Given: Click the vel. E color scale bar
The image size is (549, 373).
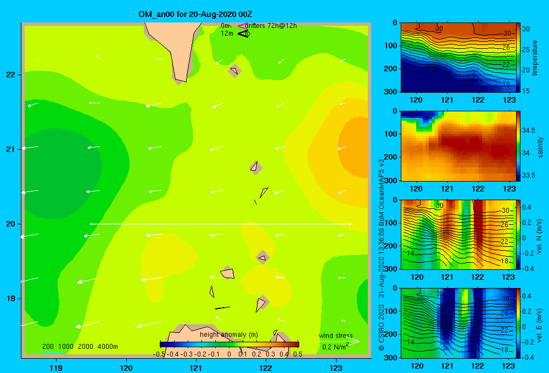Looking at the screenshot, I should [x=518, y=323].
